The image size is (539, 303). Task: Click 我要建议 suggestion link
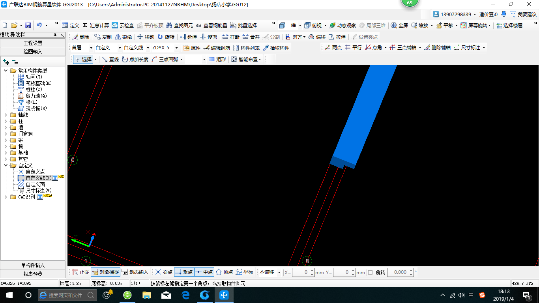[x=523, y=14]
